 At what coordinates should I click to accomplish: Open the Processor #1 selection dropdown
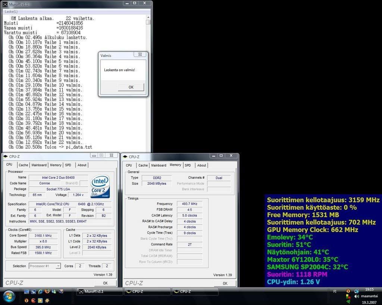point(45,266)
